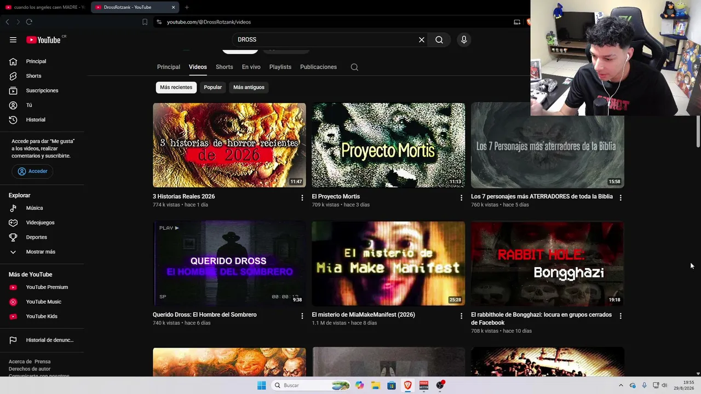Open options for Los 7 personajes video
The width and height of the screenshot is (701, 394).
click(x=620, y=198)
